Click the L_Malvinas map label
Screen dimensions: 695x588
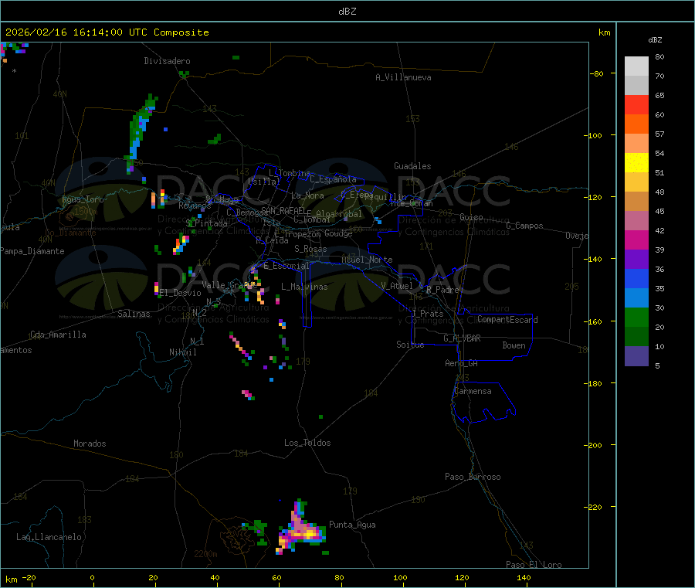click(x=304, y=287)
